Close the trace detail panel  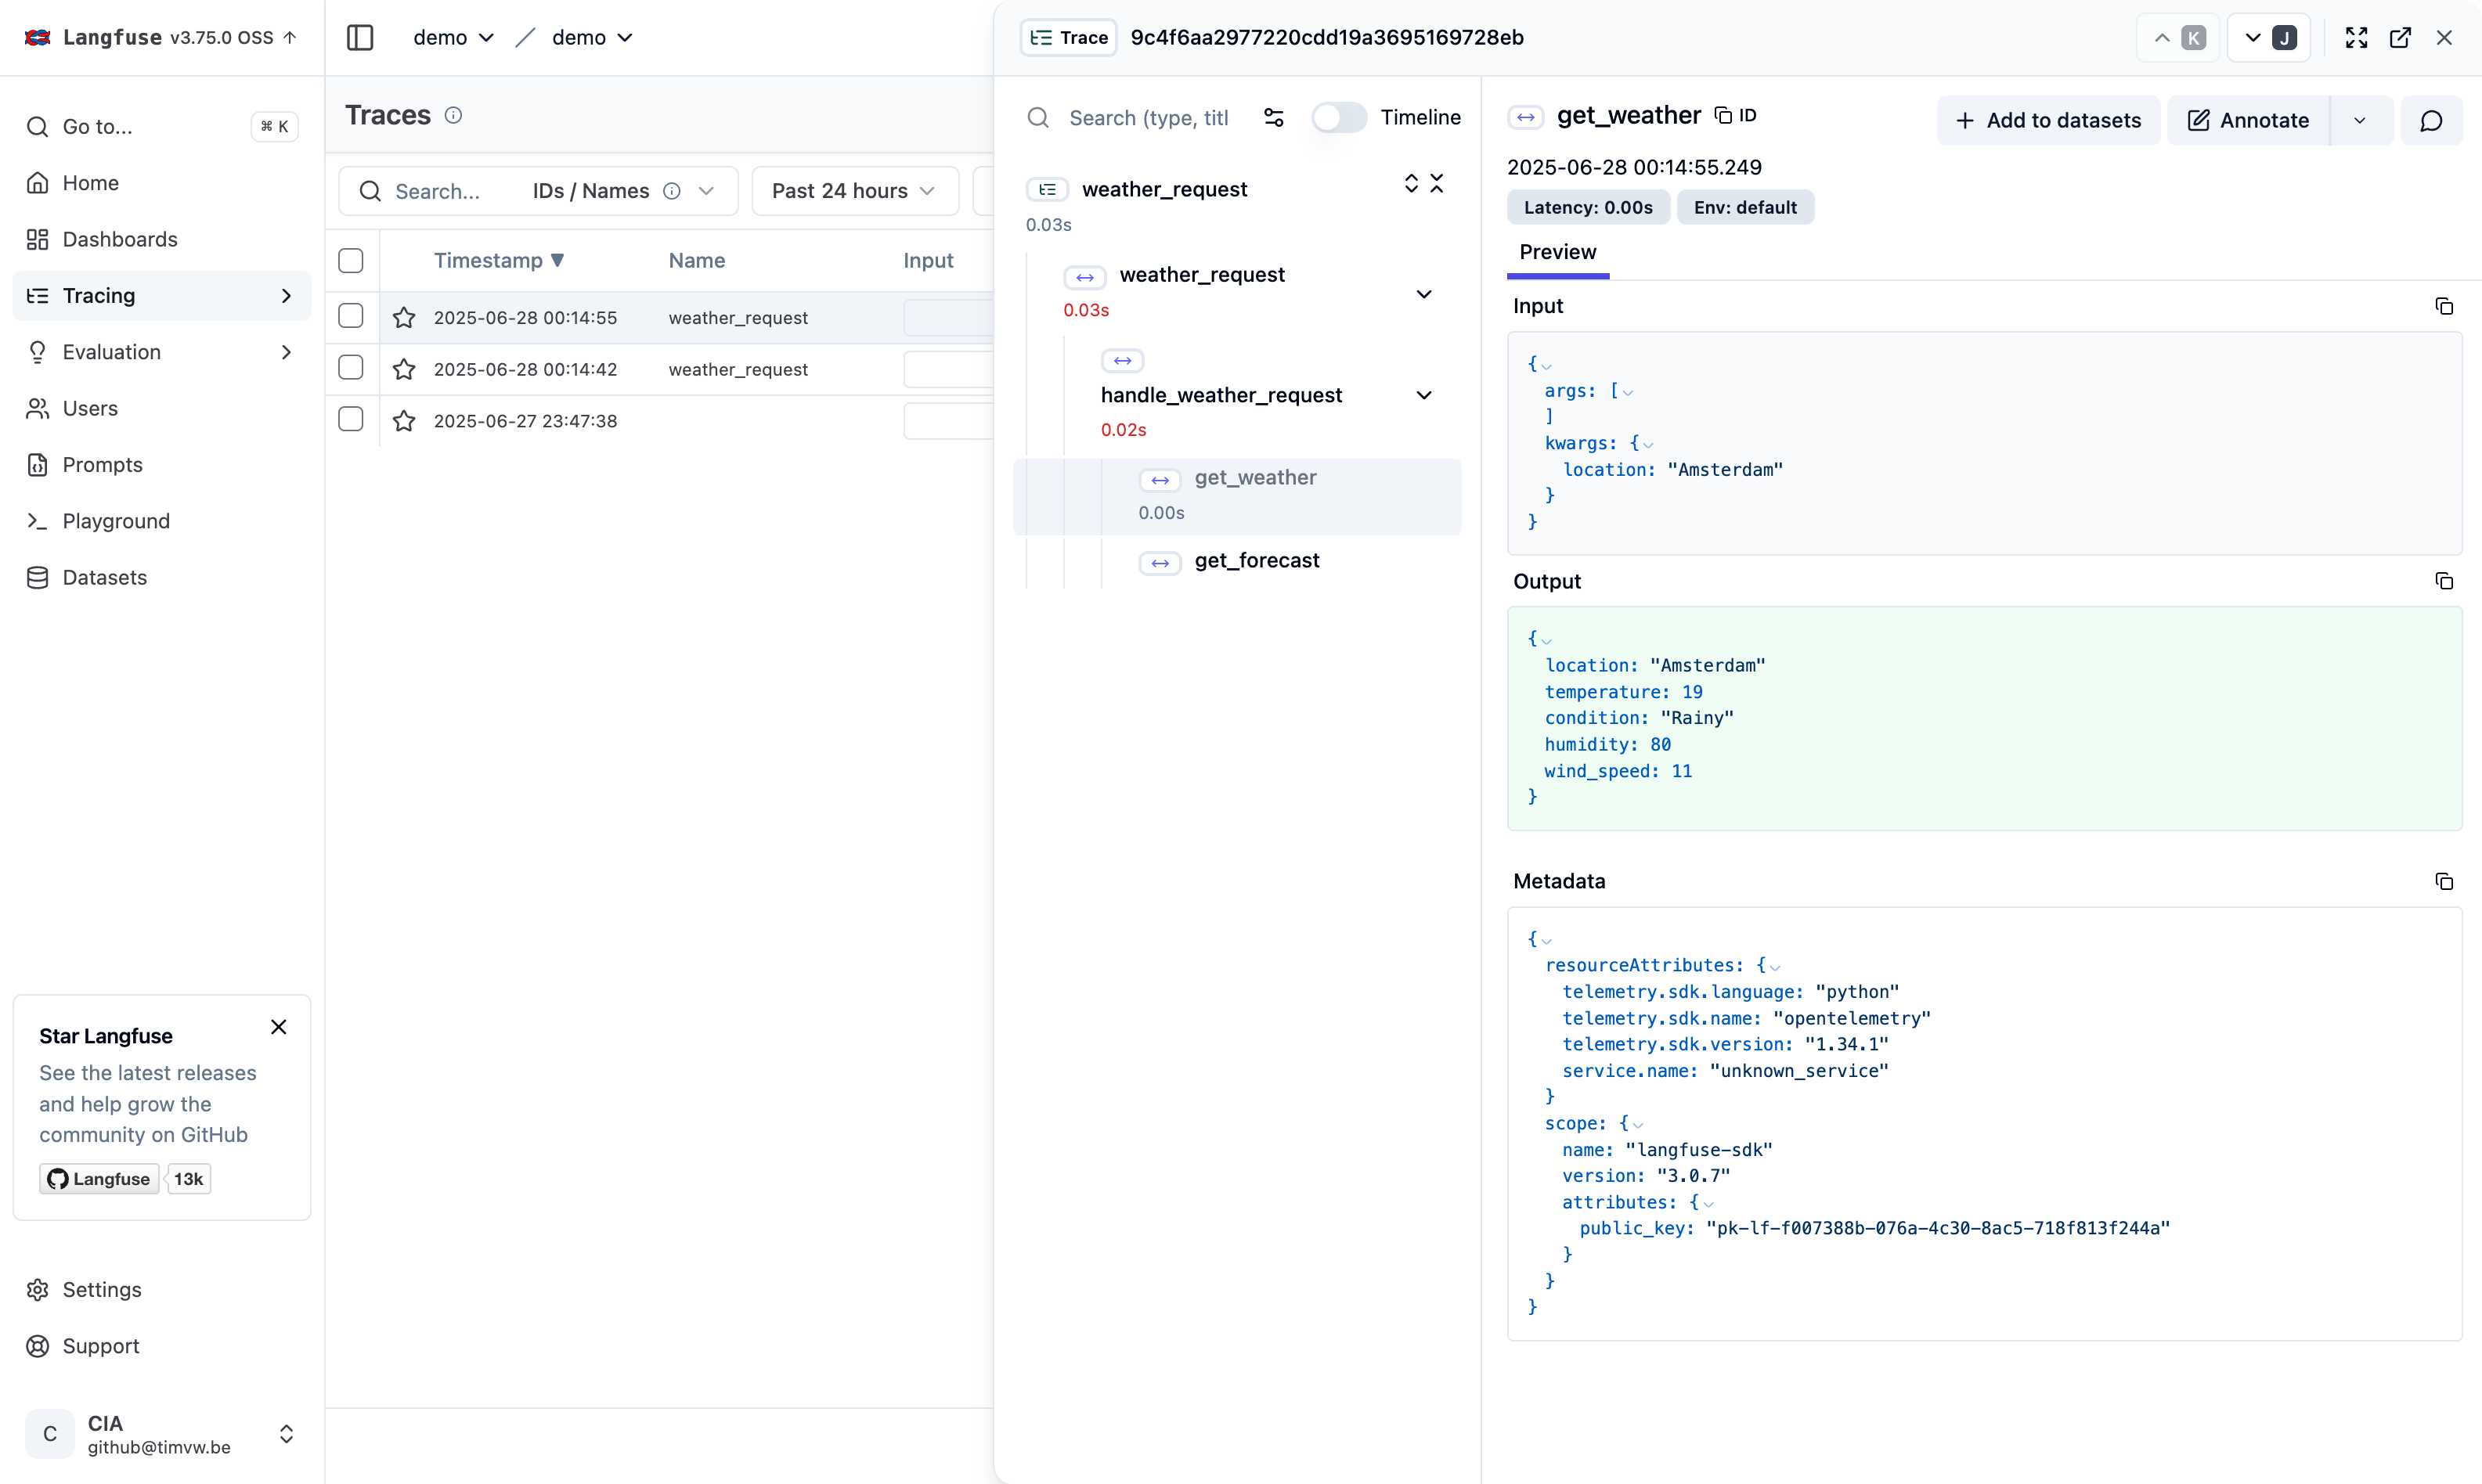click(x=2444, y=38)
